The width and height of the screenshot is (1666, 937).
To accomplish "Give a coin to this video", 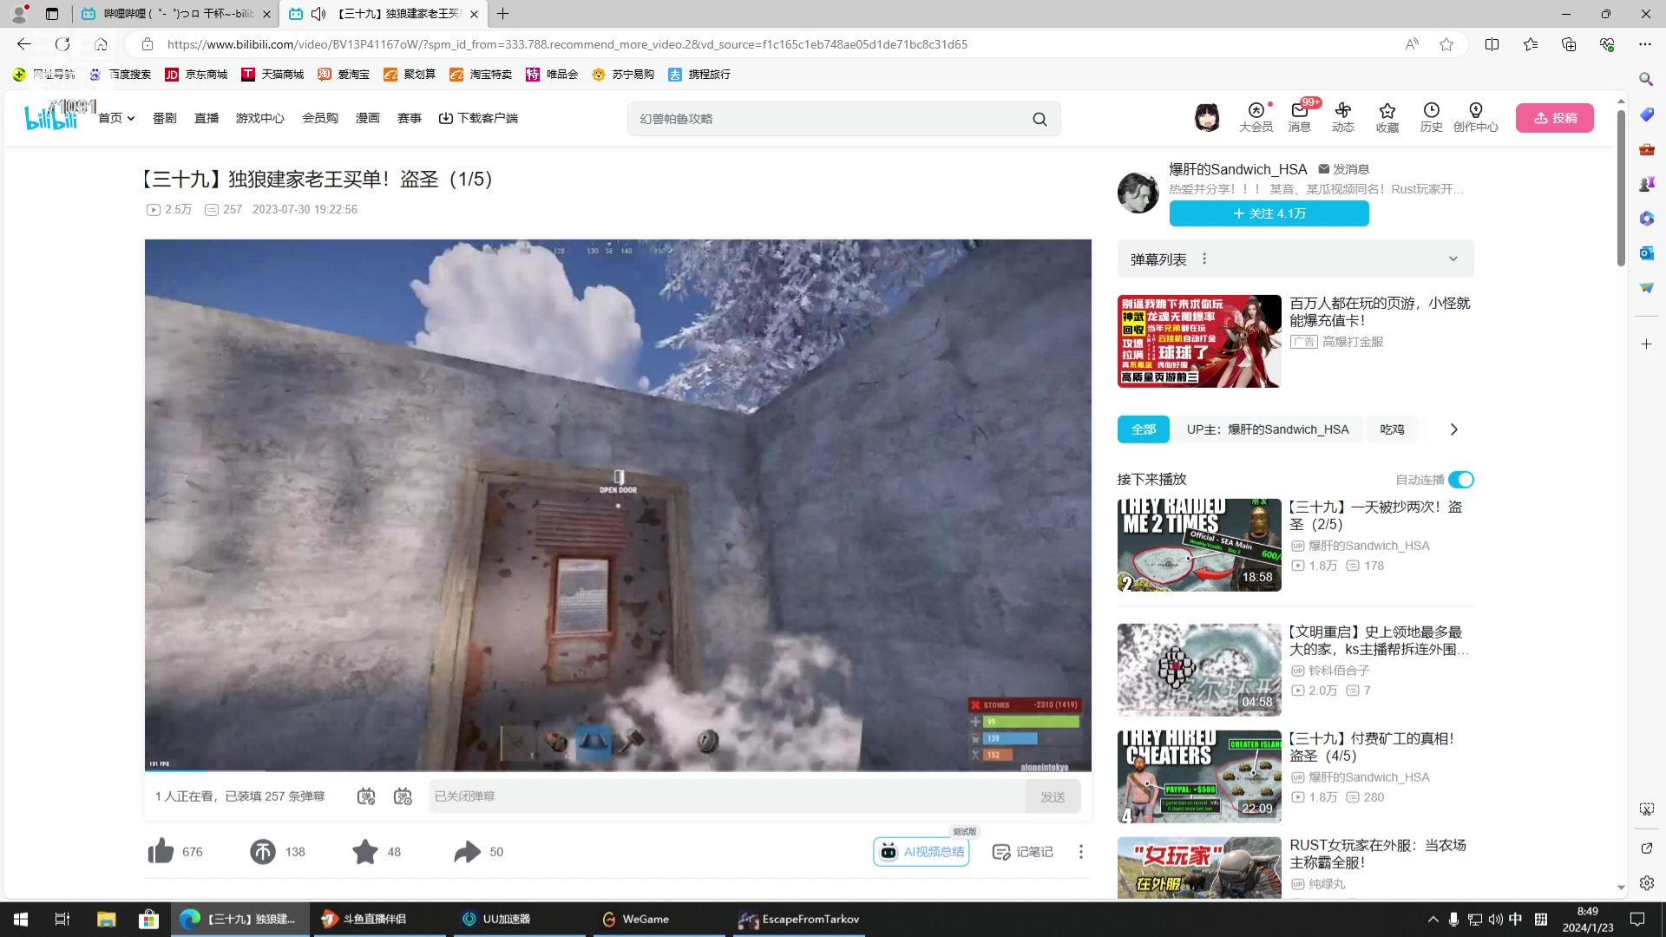I will coord(263,852).
